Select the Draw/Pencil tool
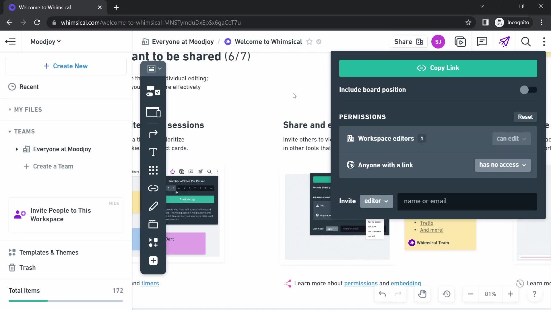The height and width of the screenshot is (310, 551). 153,206
